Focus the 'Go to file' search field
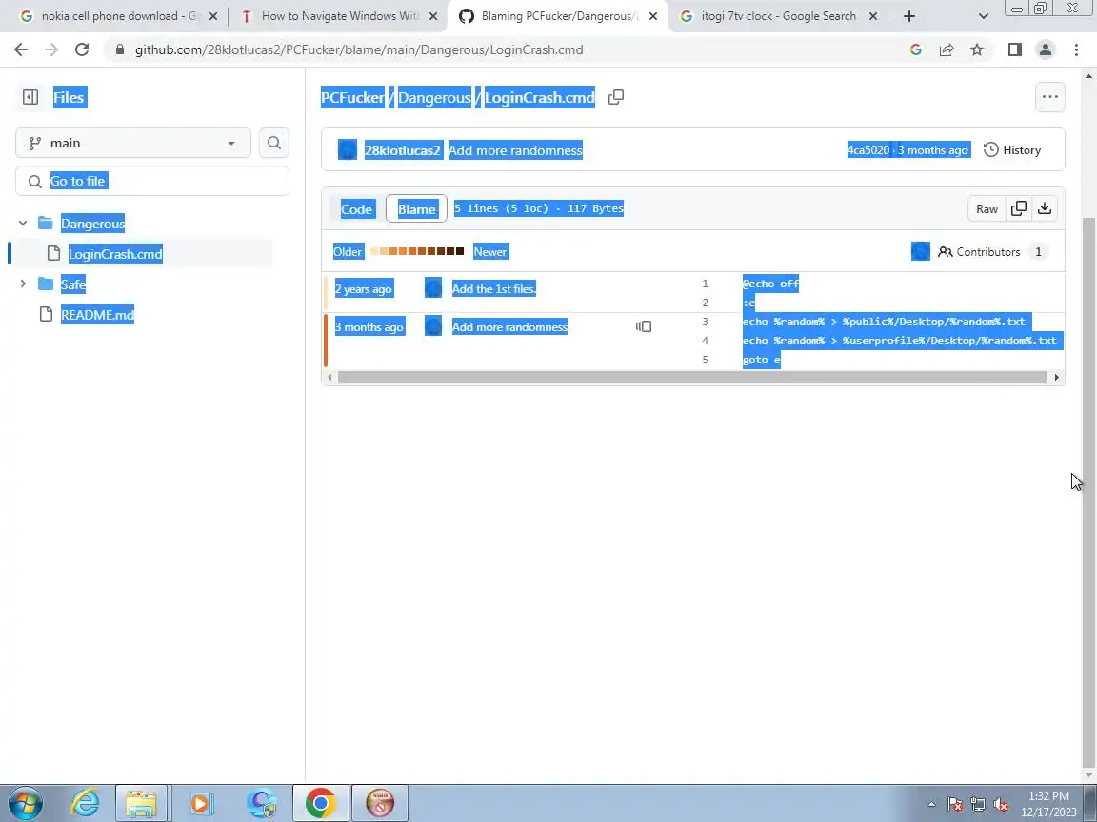The width and height of the screenshot is (1097, 822). pyautogui.click(x=151, y=181)
